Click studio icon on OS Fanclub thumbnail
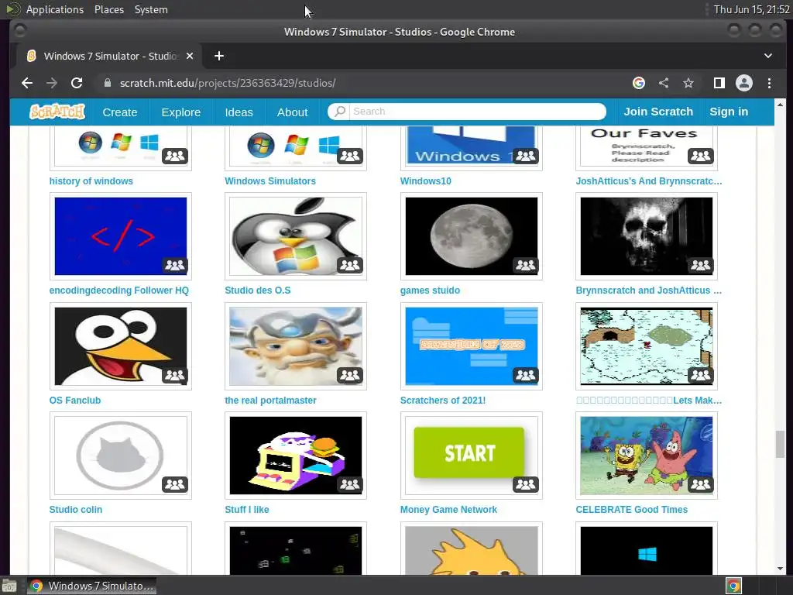The width and height of the screenshot is (793, 595). coord(175,375)
